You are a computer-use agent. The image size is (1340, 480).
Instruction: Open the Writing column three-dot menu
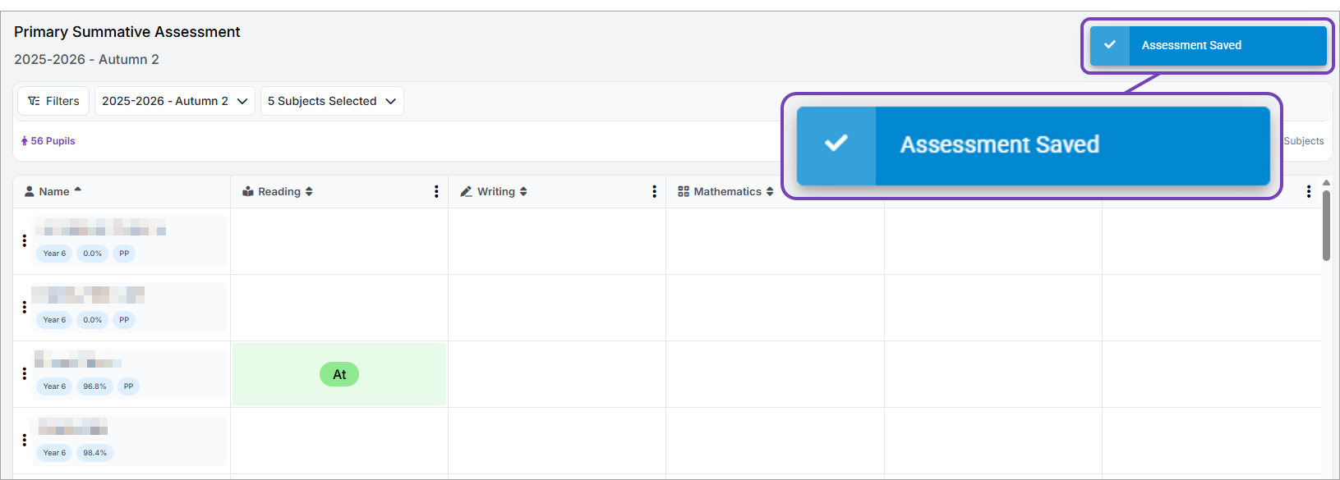(x=654, y=192)
